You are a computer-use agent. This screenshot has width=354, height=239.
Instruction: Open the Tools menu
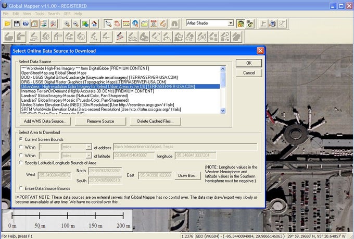pyautogui.click(x=40, y=13)
